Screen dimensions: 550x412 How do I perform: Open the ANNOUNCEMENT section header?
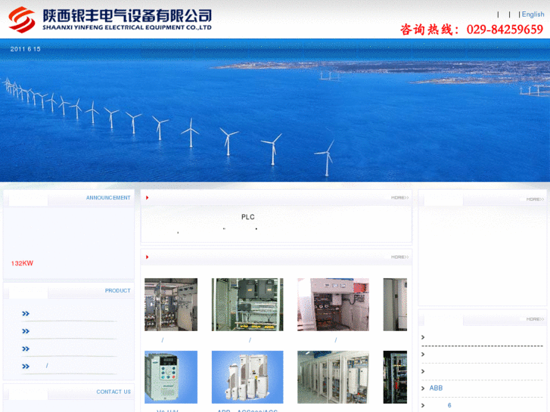pyautogui.click(x=108, y=198)
